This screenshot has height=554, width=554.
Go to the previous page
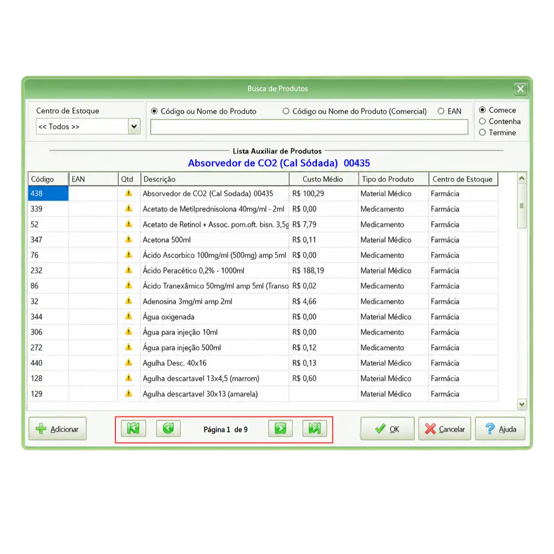coord(168,429)
